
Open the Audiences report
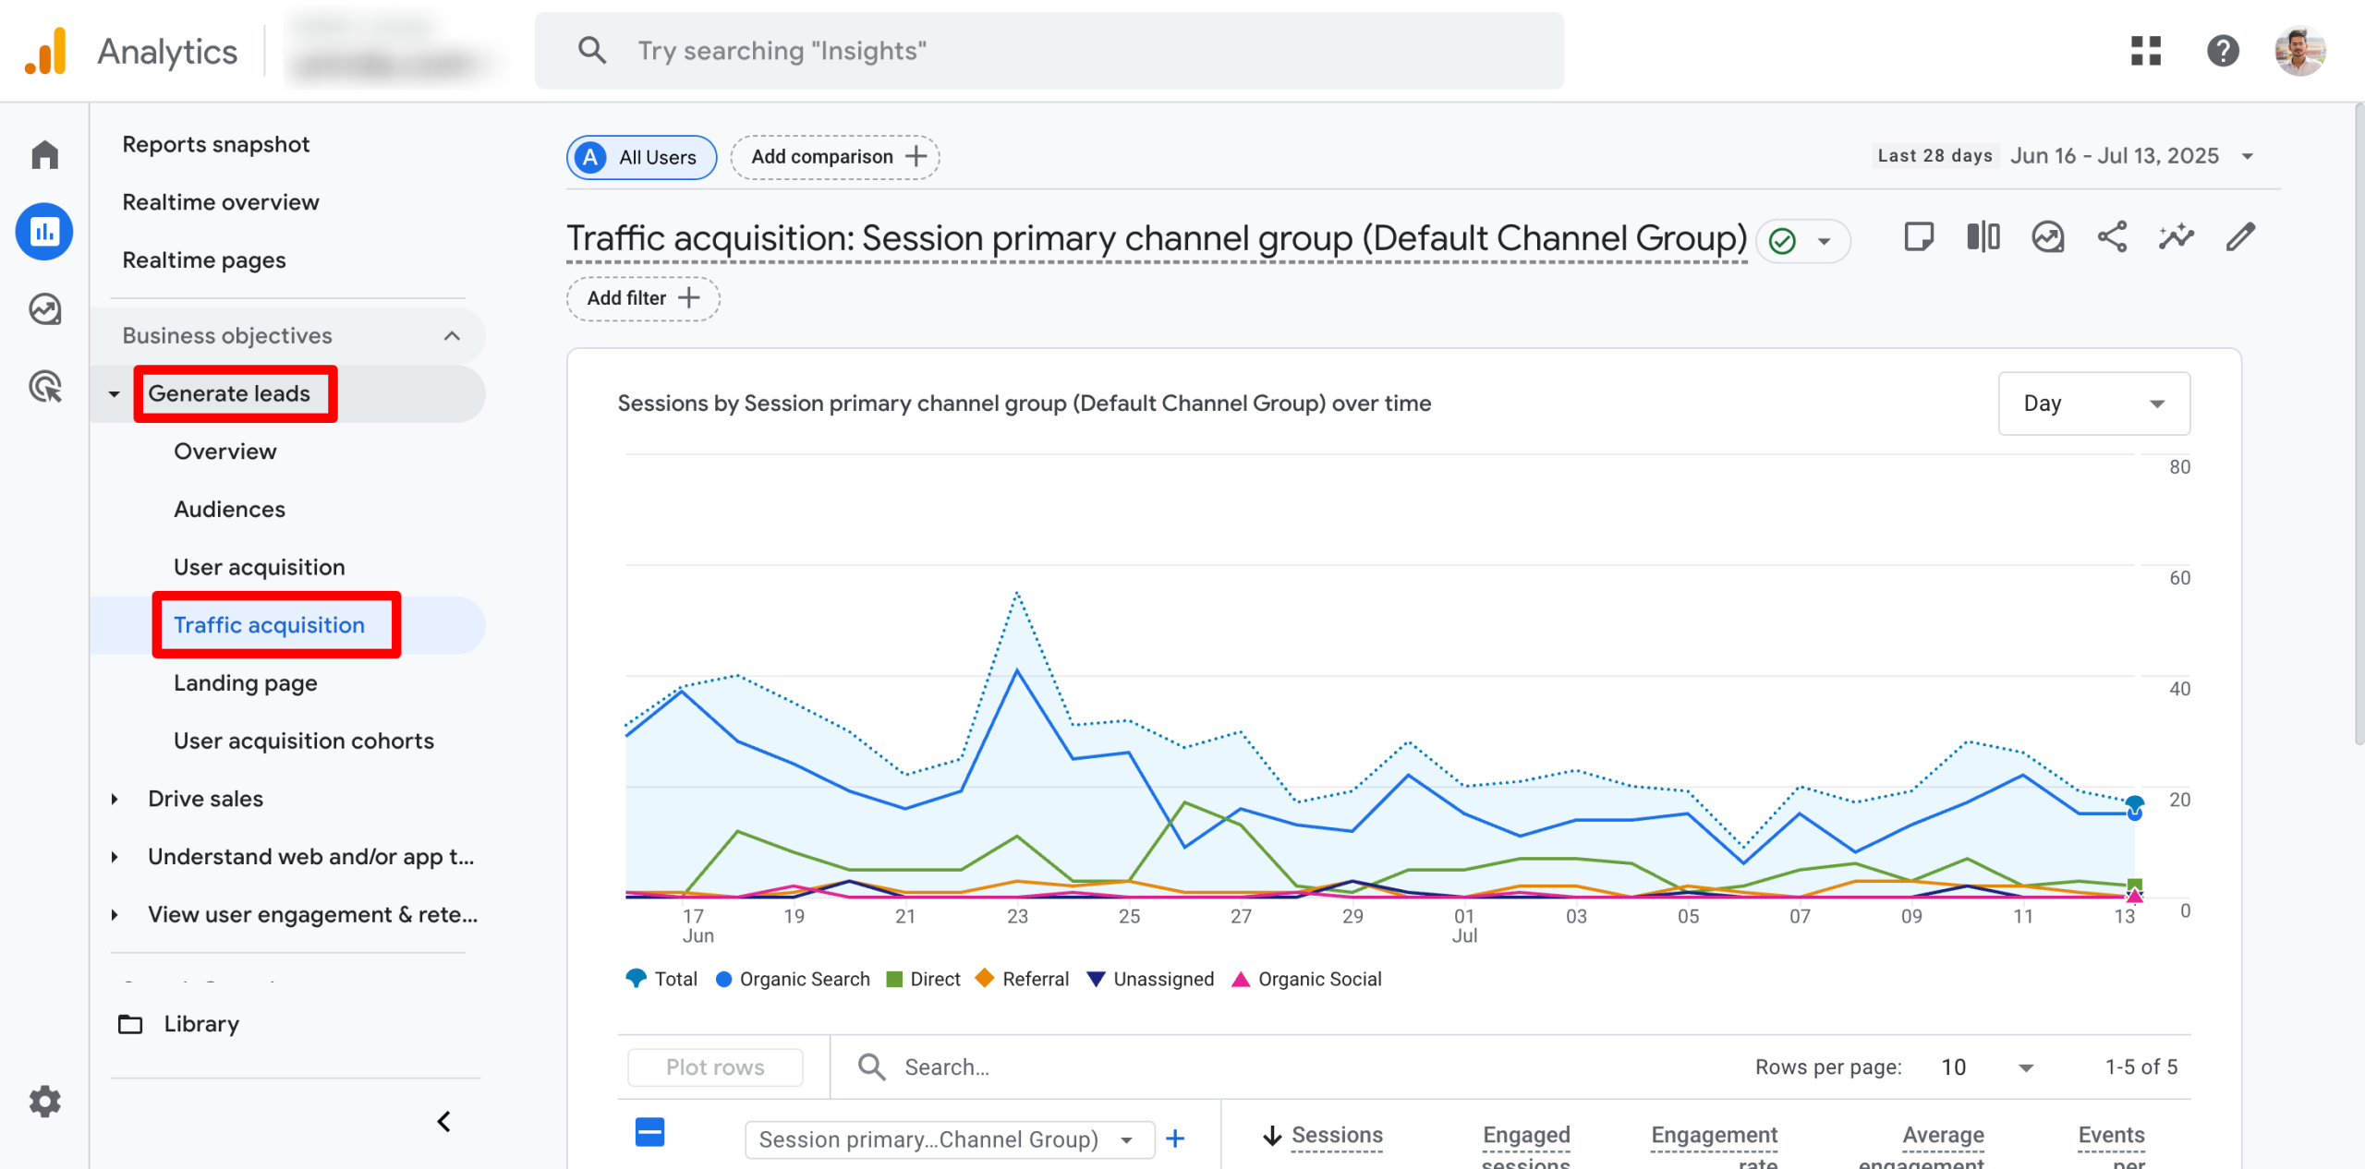[229, 510]
